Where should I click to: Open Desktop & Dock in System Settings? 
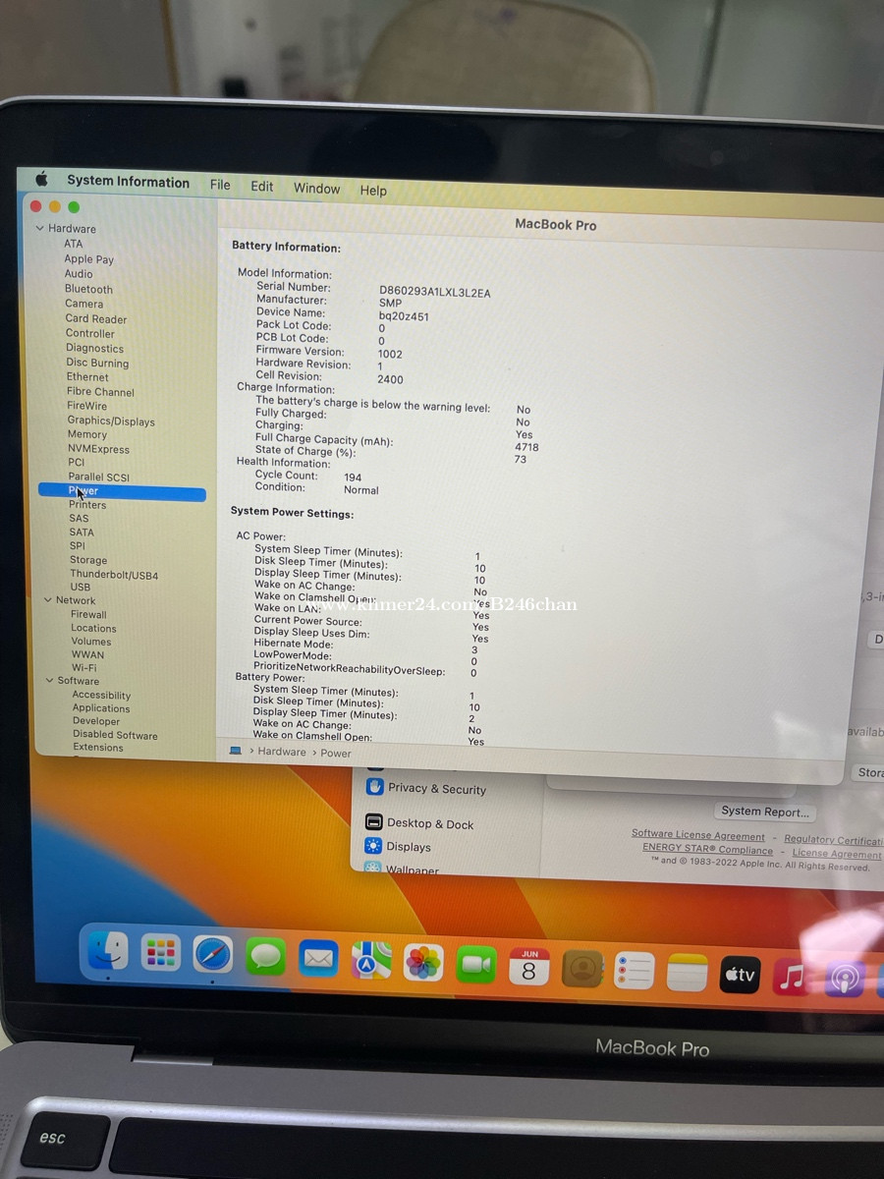coord(419,823)
